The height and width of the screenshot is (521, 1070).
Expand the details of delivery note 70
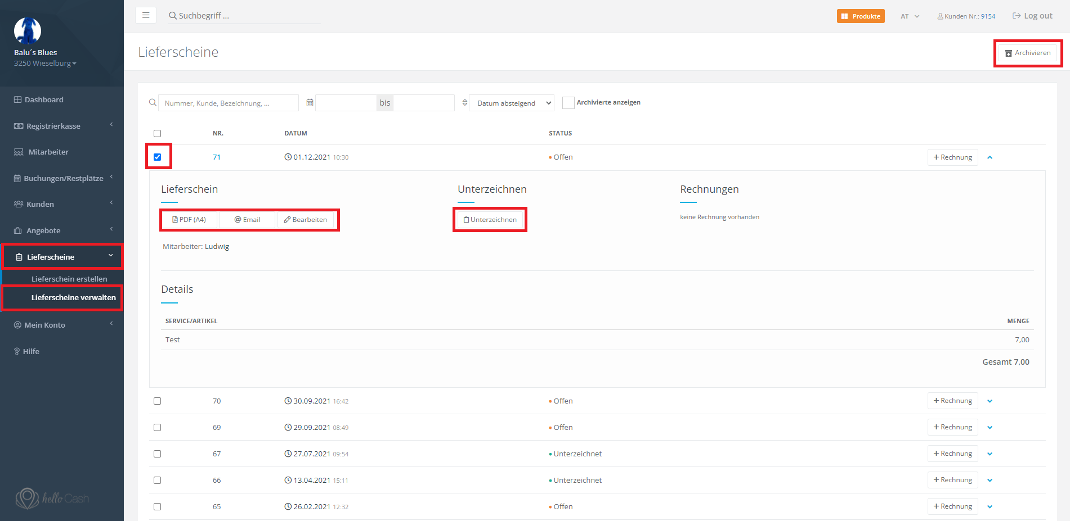(x=990, y=401)
